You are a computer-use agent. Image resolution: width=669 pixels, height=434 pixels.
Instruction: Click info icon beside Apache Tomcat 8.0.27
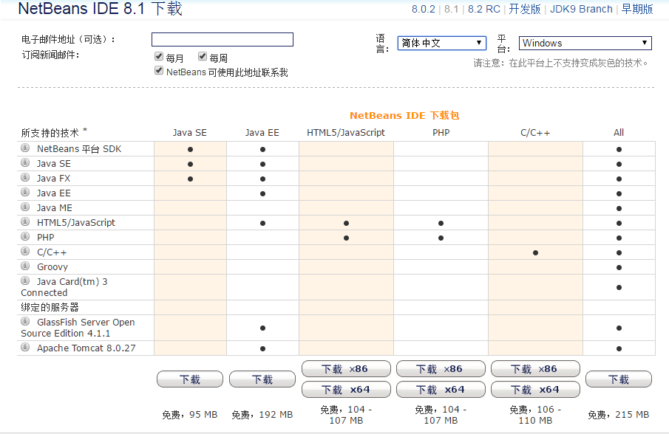(x=25, y=347)
